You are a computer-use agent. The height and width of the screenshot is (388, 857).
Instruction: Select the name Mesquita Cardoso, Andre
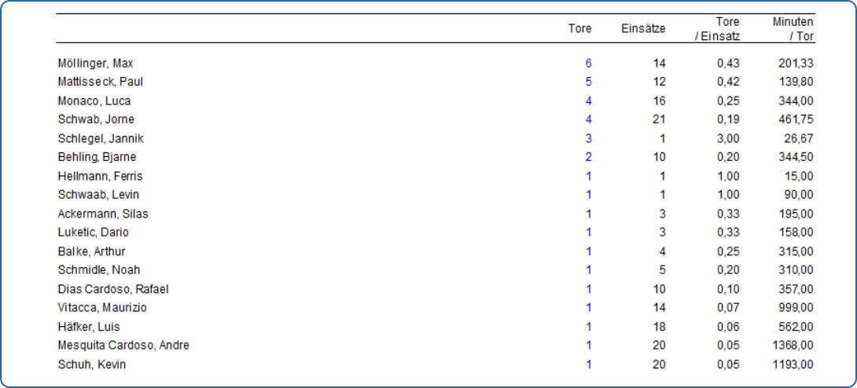[x=123, y=346]
